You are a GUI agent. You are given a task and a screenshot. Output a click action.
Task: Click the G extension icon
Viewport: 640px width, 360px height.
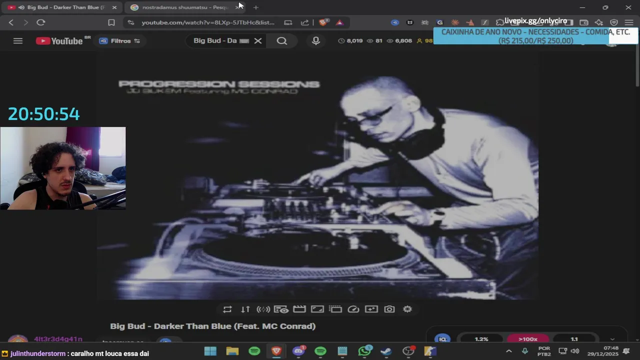(x=440, y=22)
